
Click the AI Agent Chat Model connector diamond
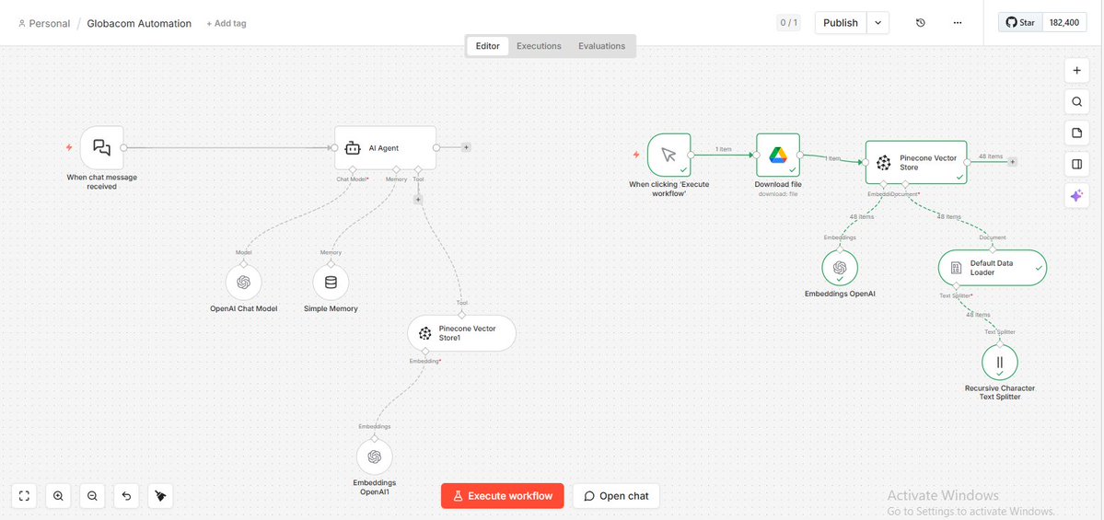(353, 169)
